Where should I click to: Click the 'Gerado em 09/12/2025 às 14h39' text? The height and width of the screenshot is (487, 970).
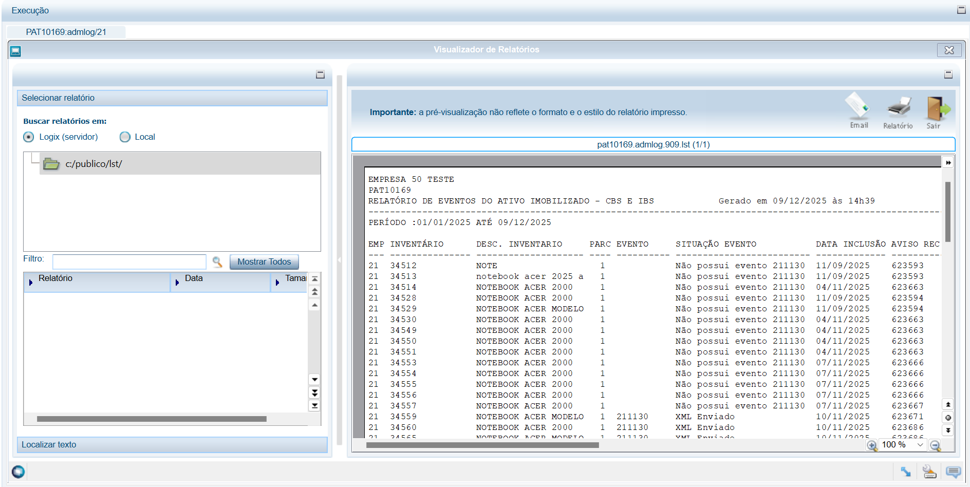[796, 201]
